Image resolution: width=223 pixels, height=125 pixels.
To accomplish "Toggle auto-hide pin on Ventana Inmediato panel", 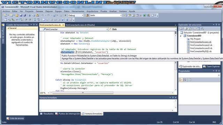I will [173, 98].
